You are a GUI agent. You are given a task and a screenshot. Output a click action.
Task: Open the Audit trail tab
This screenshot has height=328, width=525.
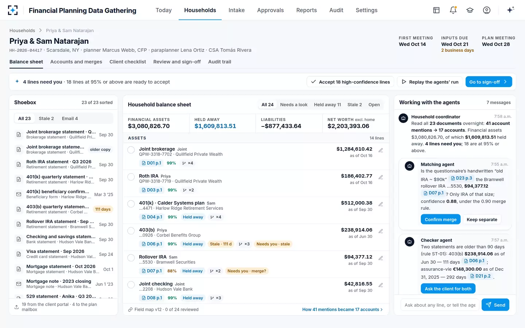tap(219, 62)
